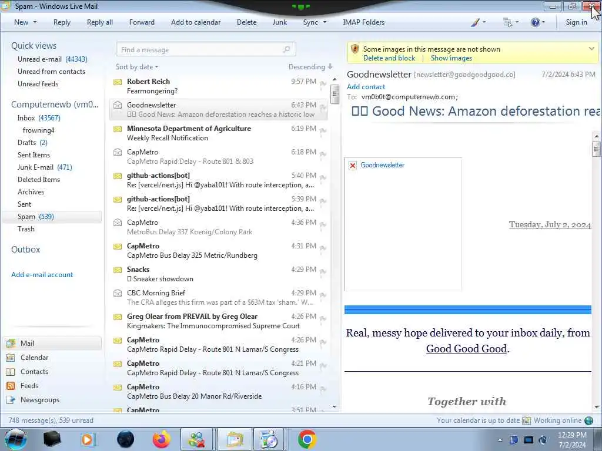Viewport: 602px width, 451px height.
Task: Open the blue Help question mark icon
Action: 535,22
